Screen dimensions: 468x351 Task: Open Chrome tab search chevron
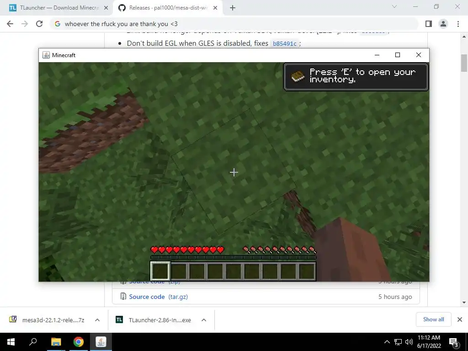[x=394, y=6]
